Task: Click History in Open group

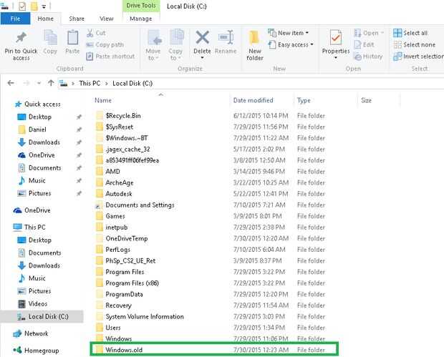Action: tap(368, 57)
